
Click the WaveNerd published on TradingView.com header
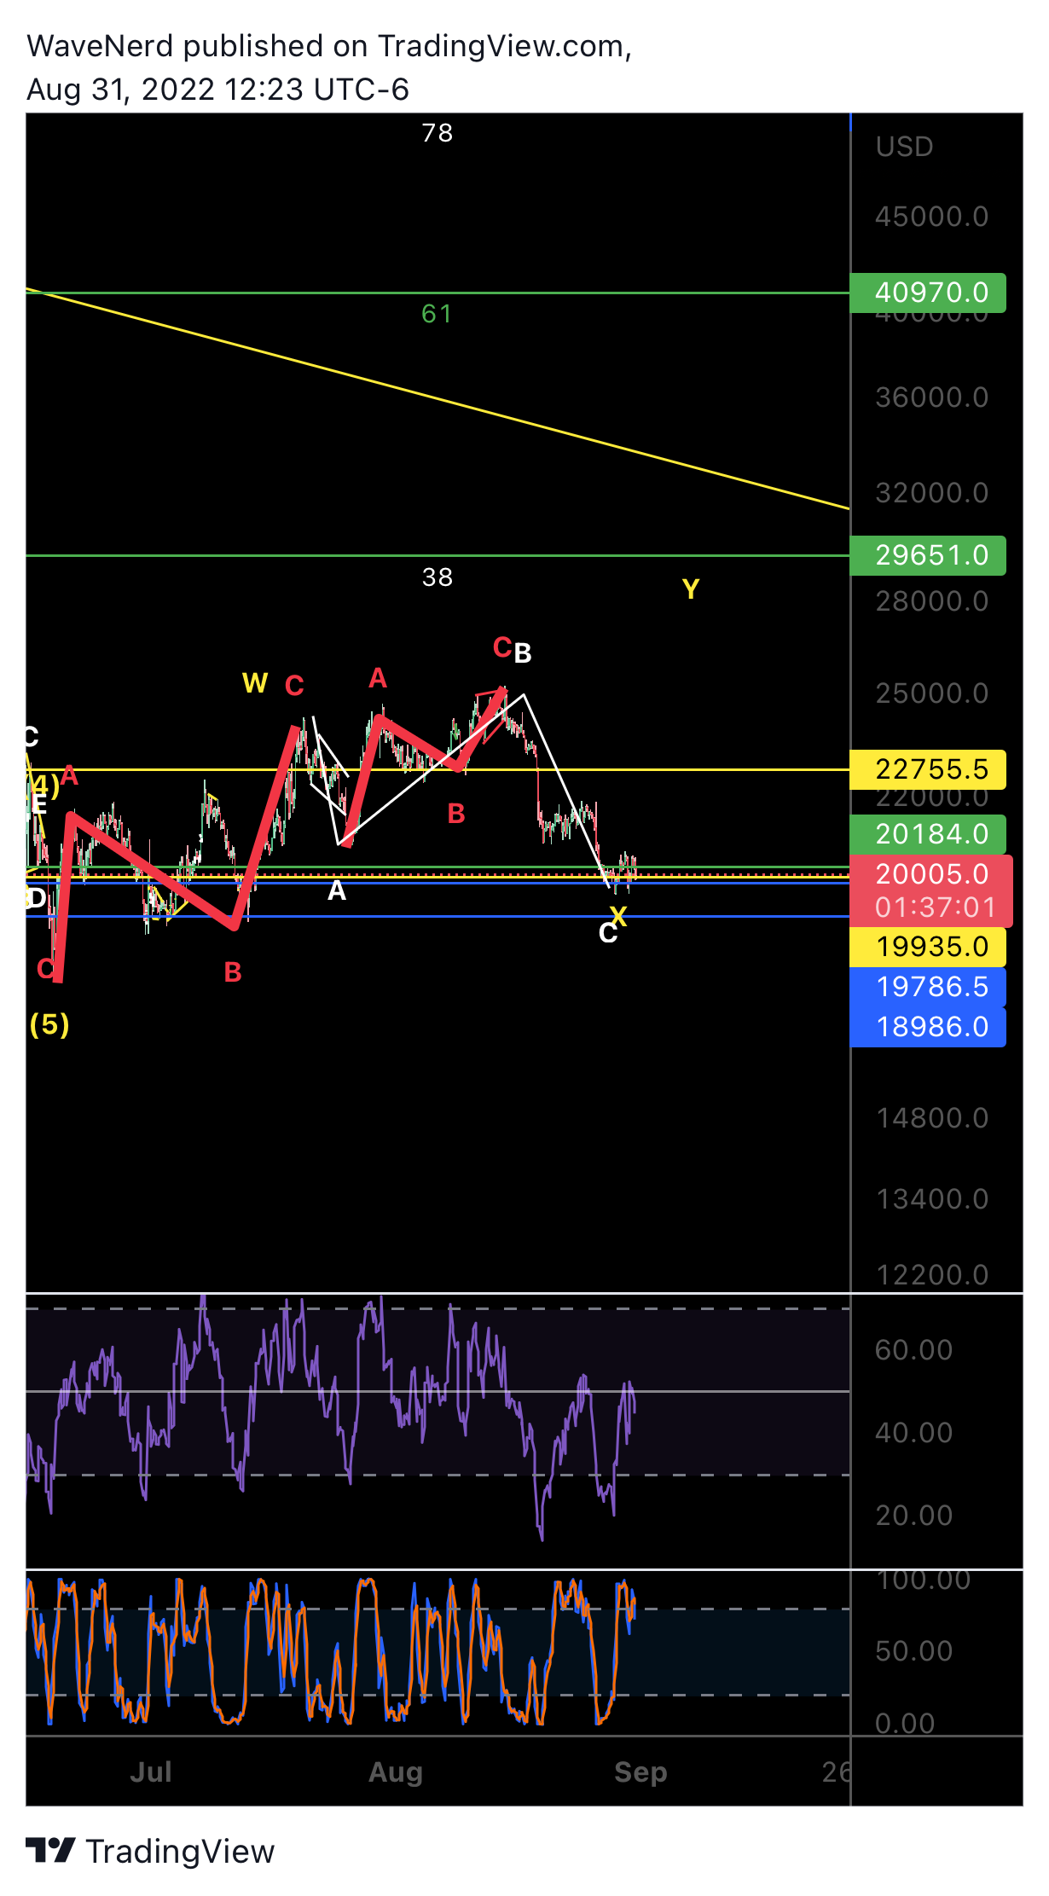click(329, 46)
